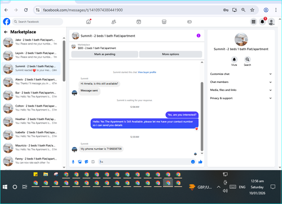Screen dimensions: 282x204
Task: Click the conversation list scrollbar
Action: pyautogui.click(x=64, y=61)
